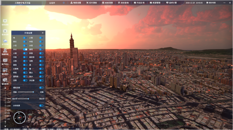Enable the 阵雨 shower switch
This screenshot has width=233, height=130.
[x=25, y=73]
